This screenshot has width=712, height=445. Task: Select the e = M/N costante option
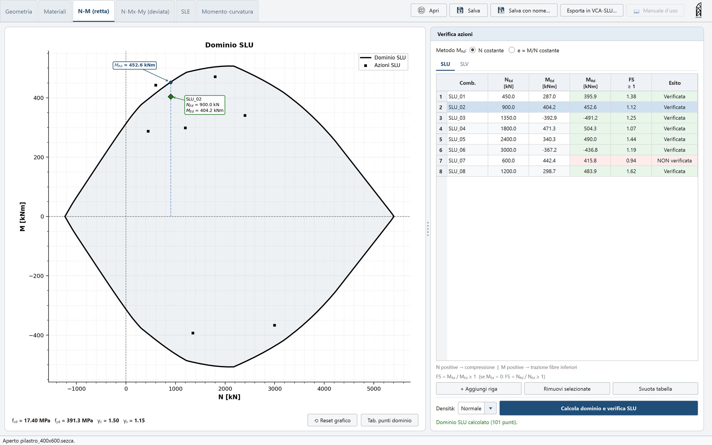coord(512,50)
